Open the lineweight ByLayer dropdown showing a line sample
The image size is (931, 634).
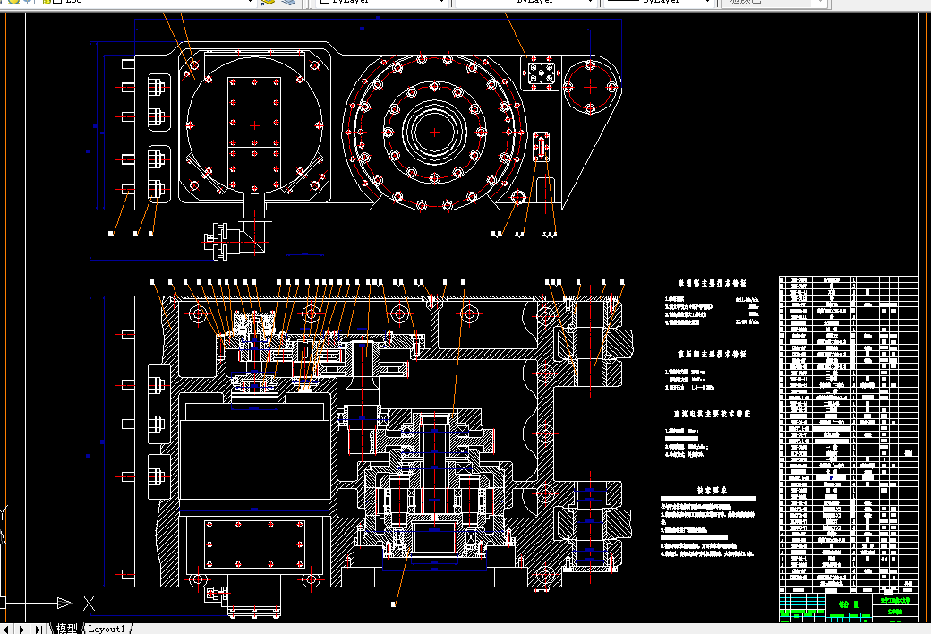point(658,3)
